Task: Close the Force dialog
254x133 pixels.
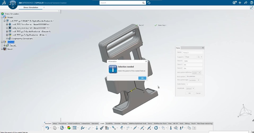Action: point(203,48)
